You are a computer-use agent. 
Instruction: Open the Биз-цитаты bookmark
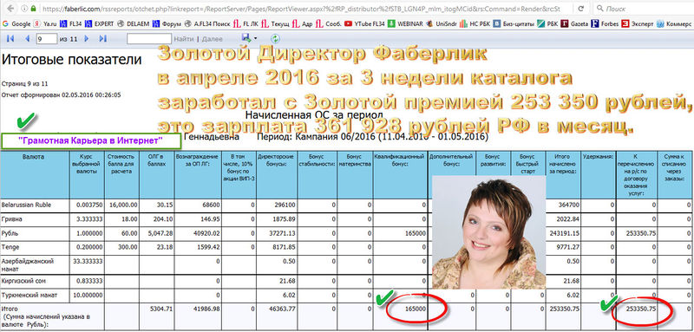tap(514, 23)
